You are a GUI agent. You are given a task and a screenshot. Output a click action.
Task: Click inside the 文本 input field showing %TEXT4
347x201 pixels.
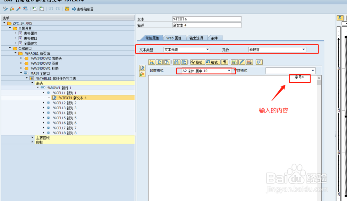click(206, 19)
